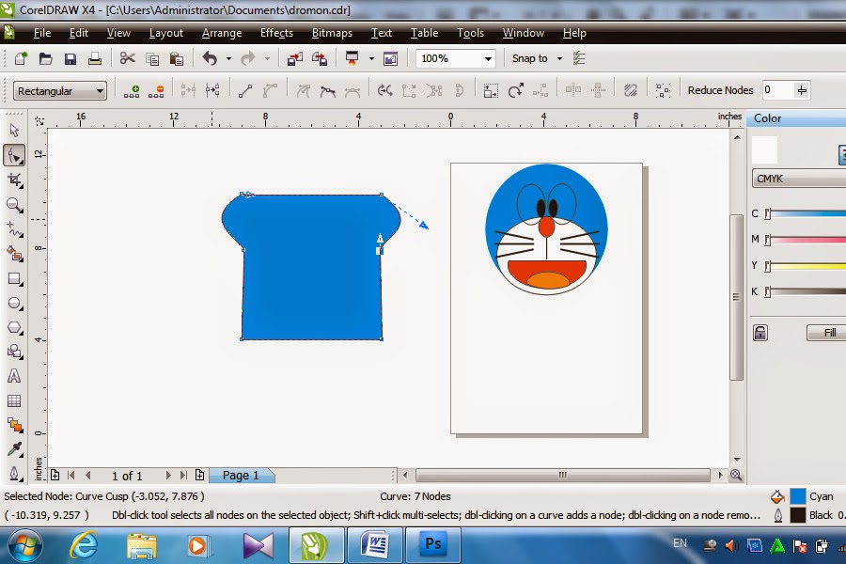
Task: Grab the Eyedropper tool
Action: coord(13,448)
